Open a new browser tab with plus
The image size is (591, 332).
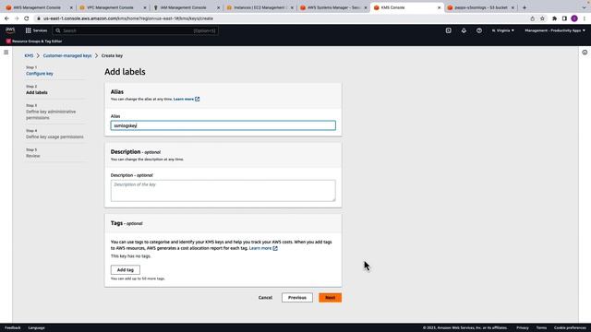click(x=525, y=7)
